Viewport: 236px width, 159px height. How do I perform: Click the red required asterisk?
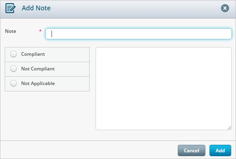click(x=40, y=31)
